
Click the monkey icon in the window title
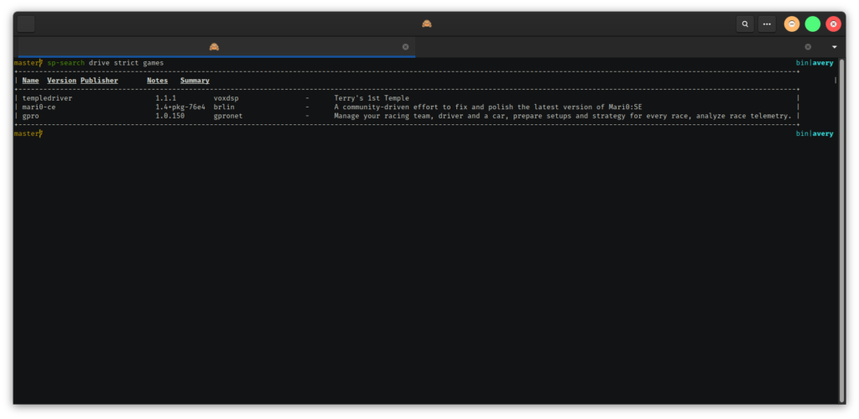[x=427, y=24]
